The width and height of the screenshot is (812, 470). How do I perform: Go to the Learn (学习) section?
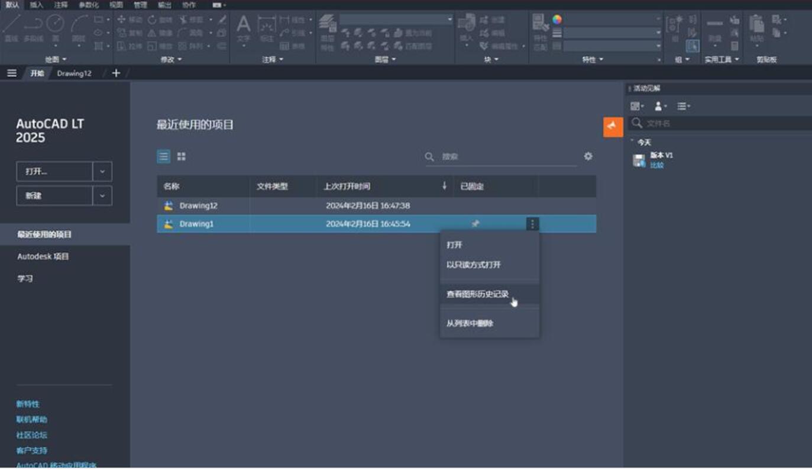click(x=25, y=278)
